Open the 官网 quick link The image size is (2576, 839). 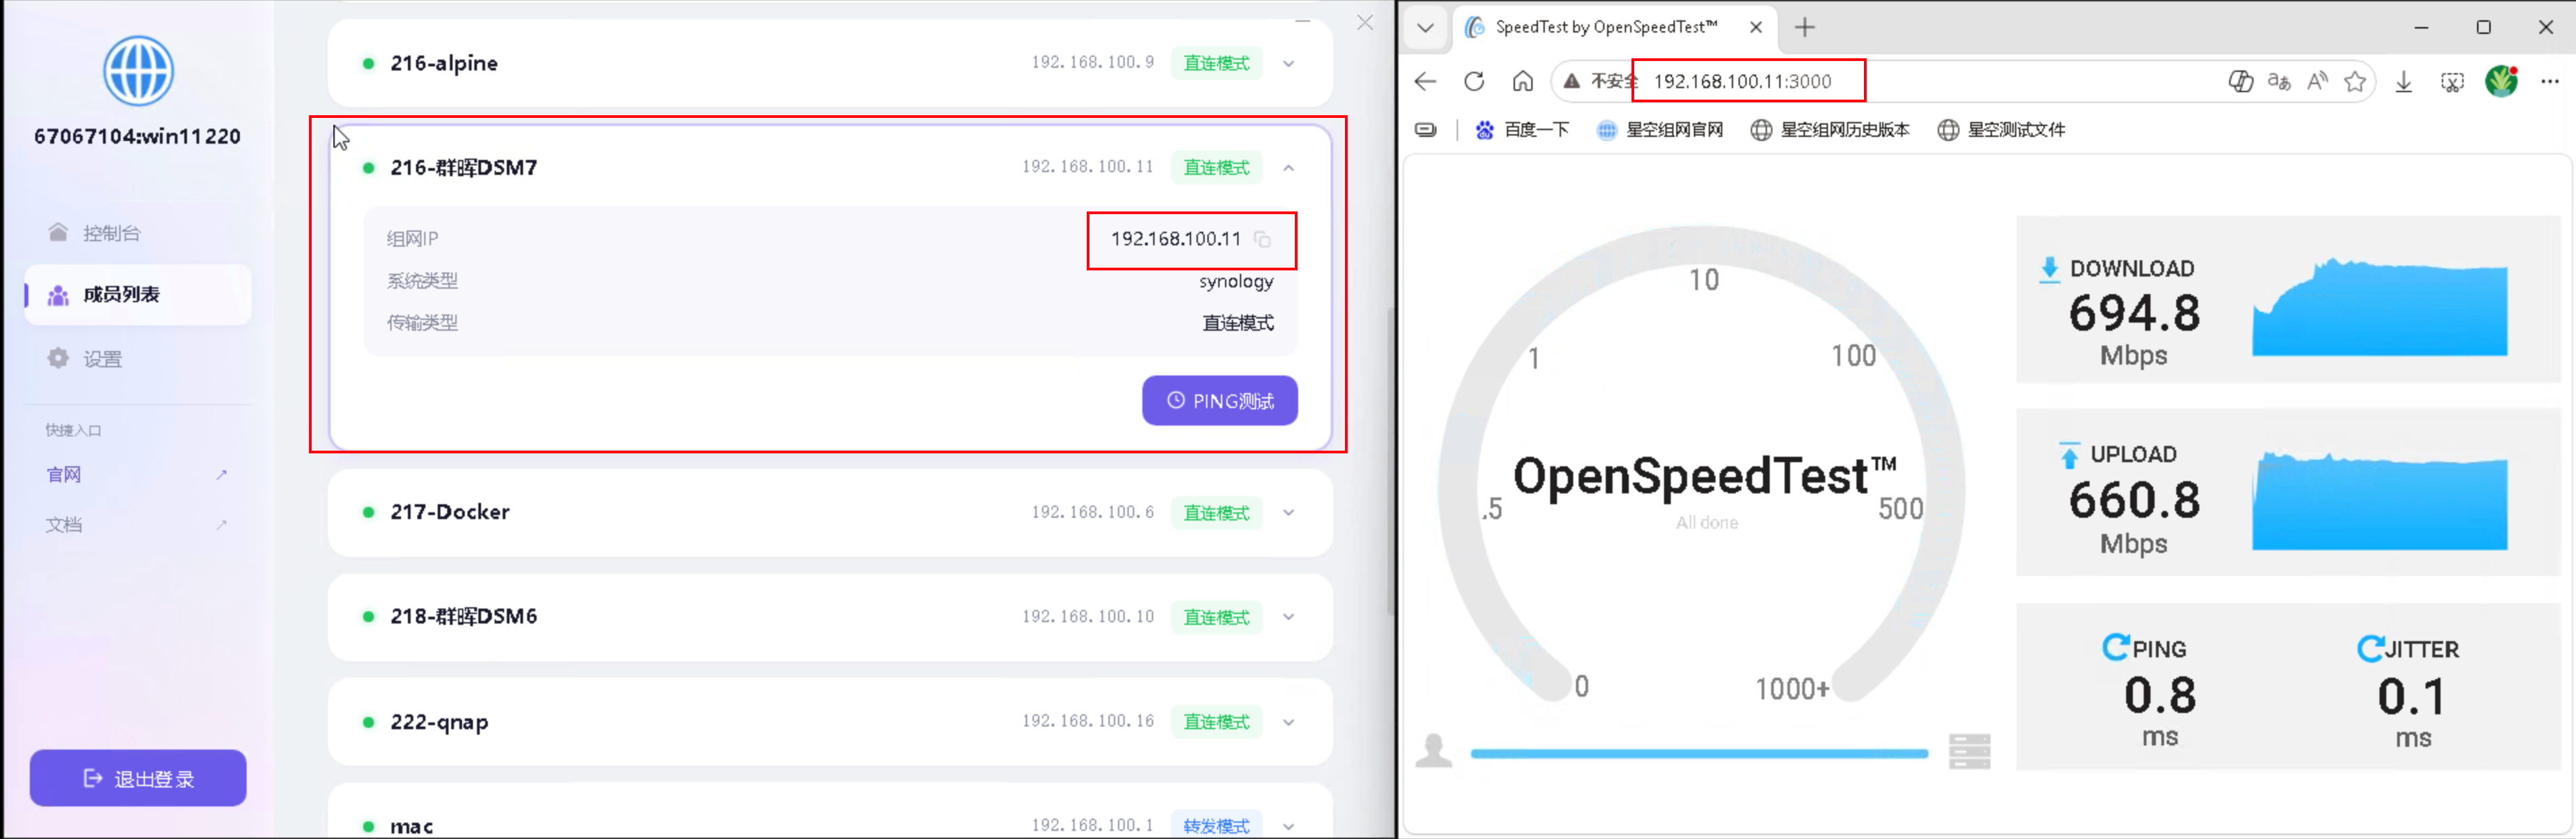pyautogui.click(x=138, y=475)
